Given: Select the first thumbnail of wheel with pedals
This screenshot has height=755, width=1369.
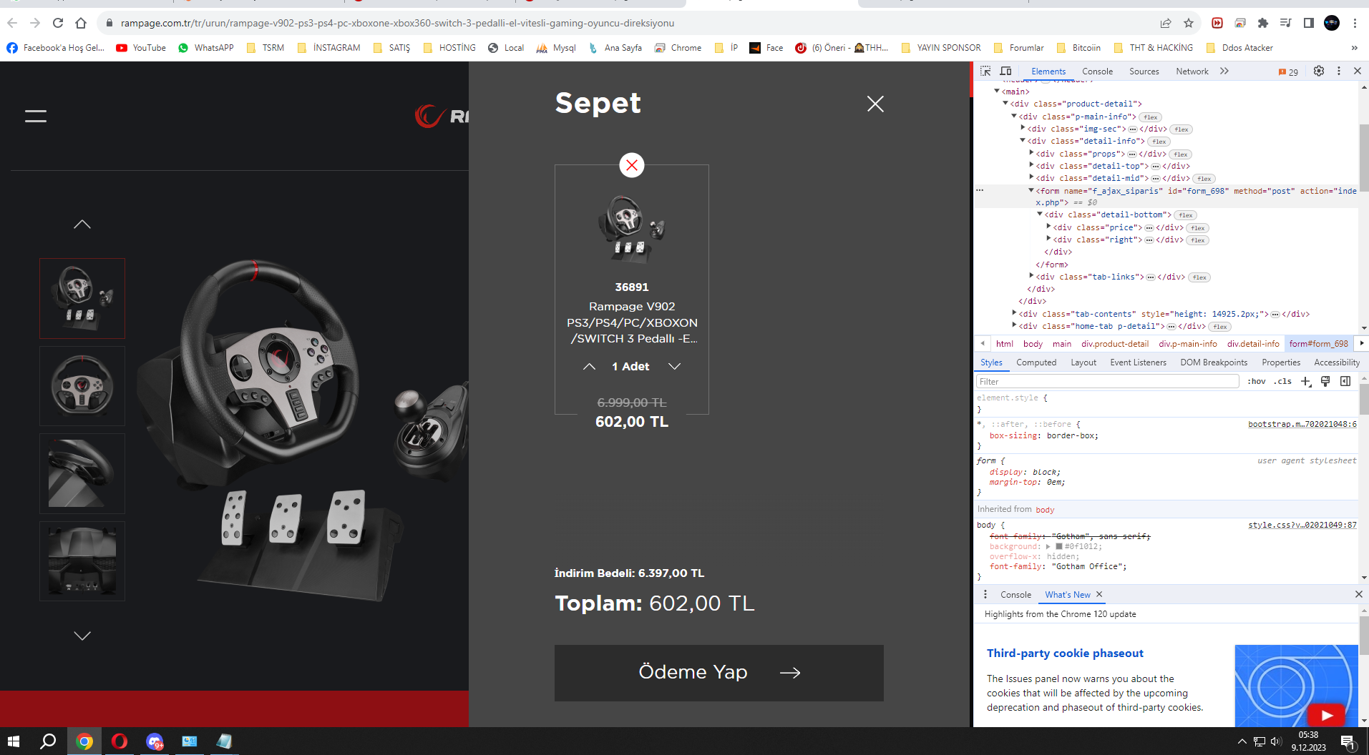Looking at the screenshot, I should tap(82, 298).
